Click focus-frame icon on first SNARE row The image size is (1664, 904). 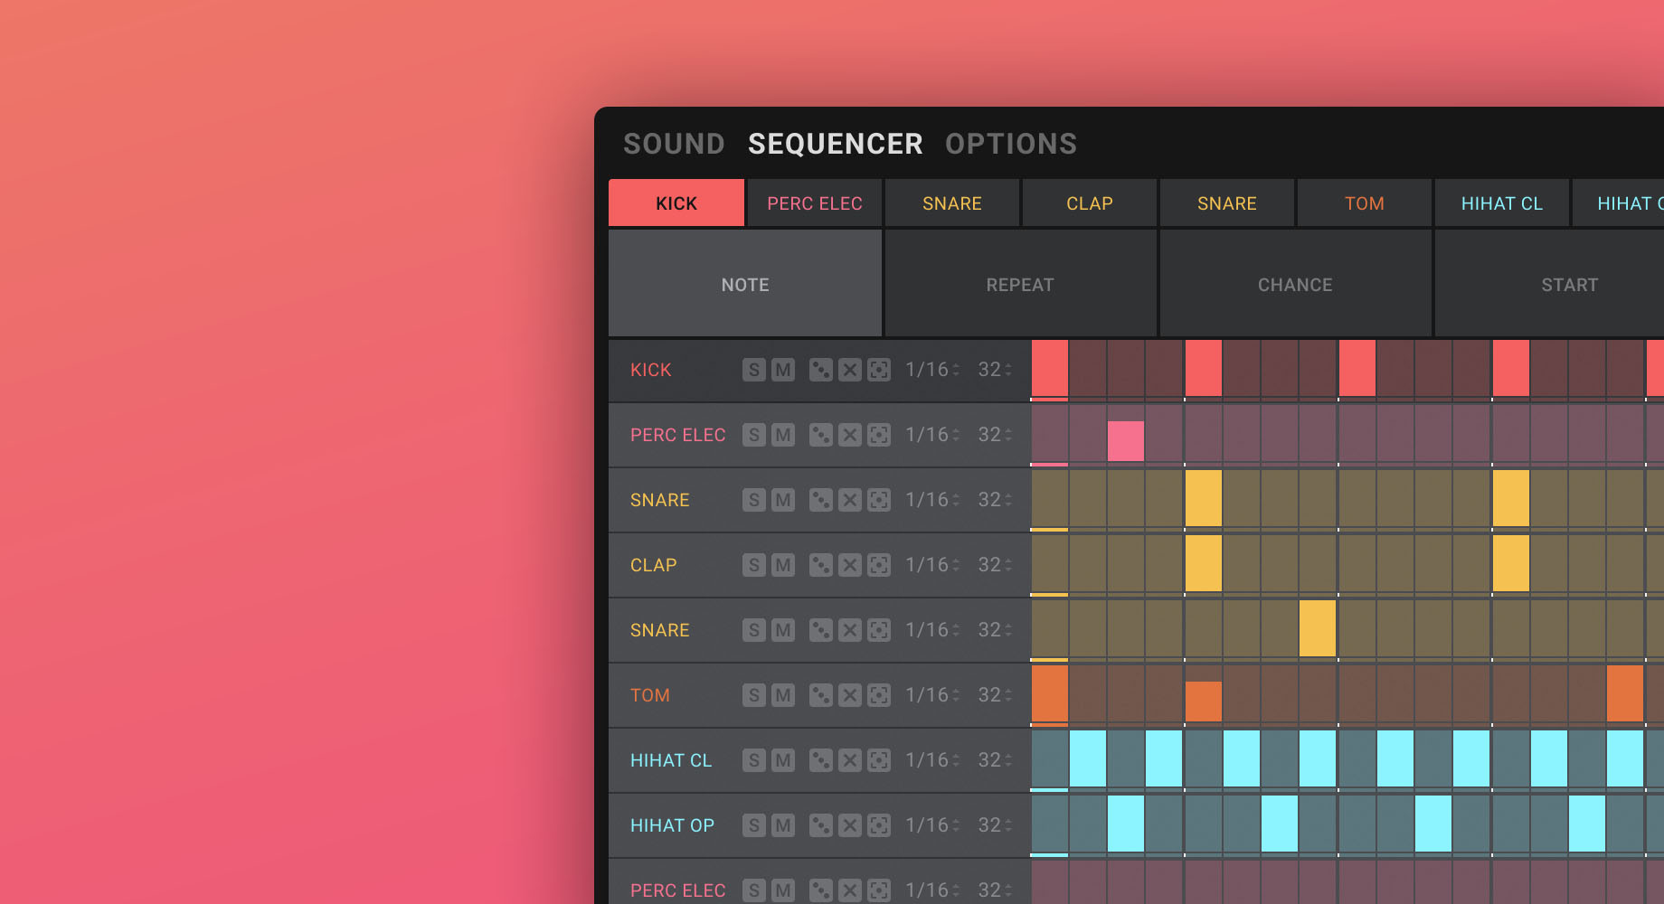[879, 500]
